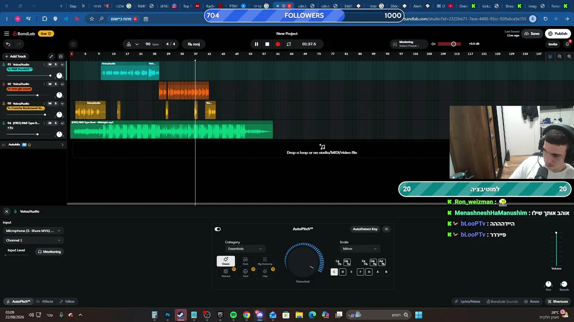Select the Chip AutoPitch effect

pyautogui.click(x=265, y=273)
